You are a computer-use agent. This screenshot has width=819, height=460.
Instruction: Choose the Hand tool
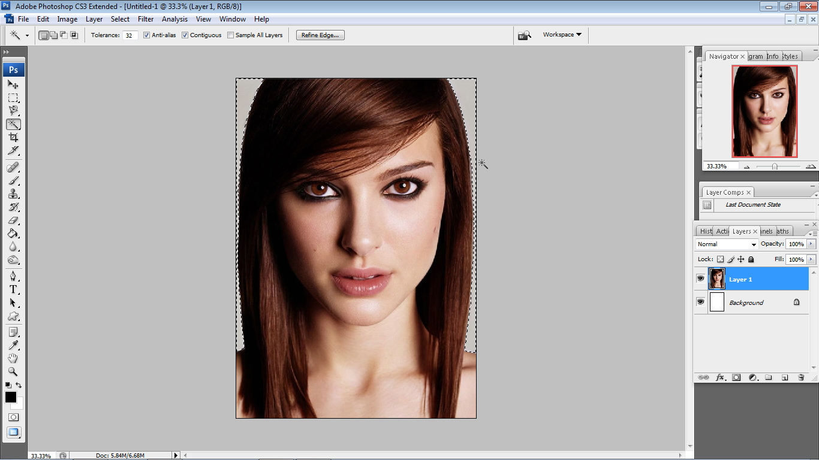[13, 358]
